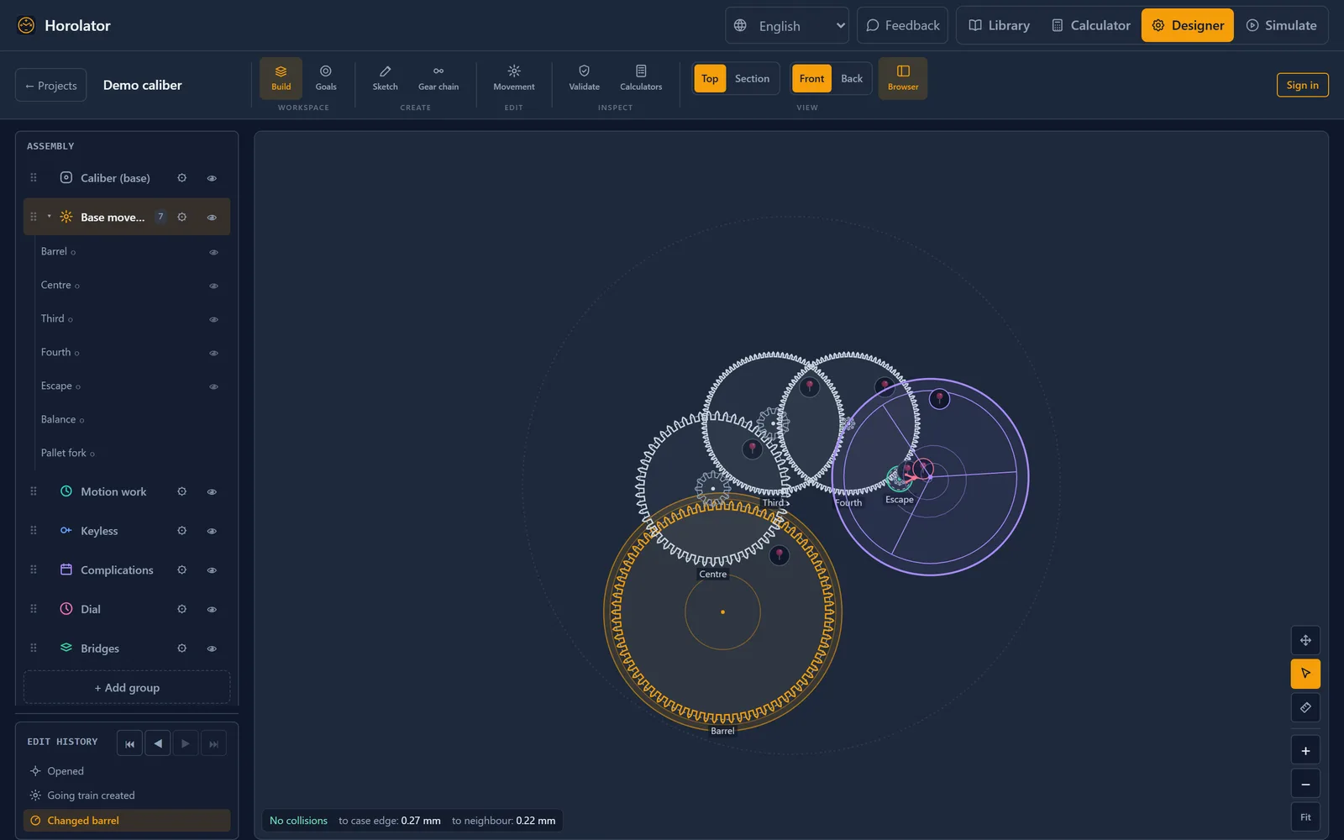Zoom in with the plus button
The image size is (1344, 840).
click(x=1305, y=751)
